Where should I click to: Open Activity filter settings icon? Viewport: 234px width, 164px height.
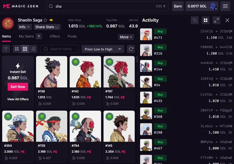click(195, 20)
